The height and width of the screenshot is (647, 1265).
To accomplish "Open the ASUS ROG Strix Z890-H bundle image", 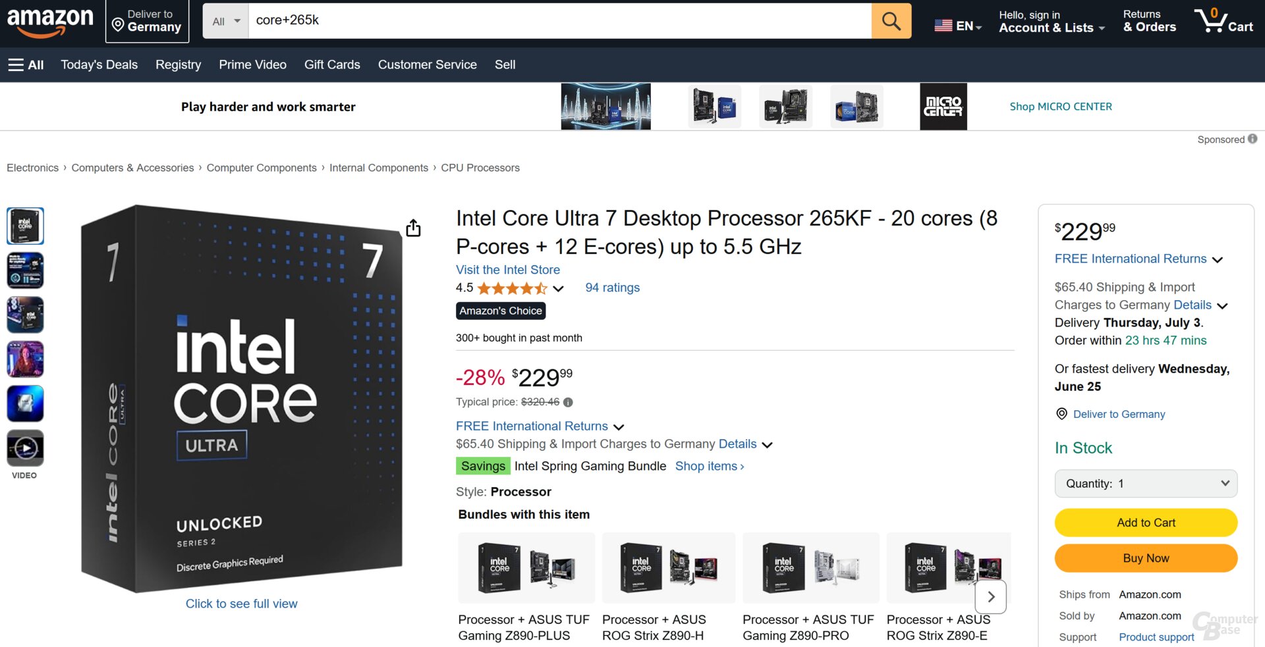I will 669,567.
